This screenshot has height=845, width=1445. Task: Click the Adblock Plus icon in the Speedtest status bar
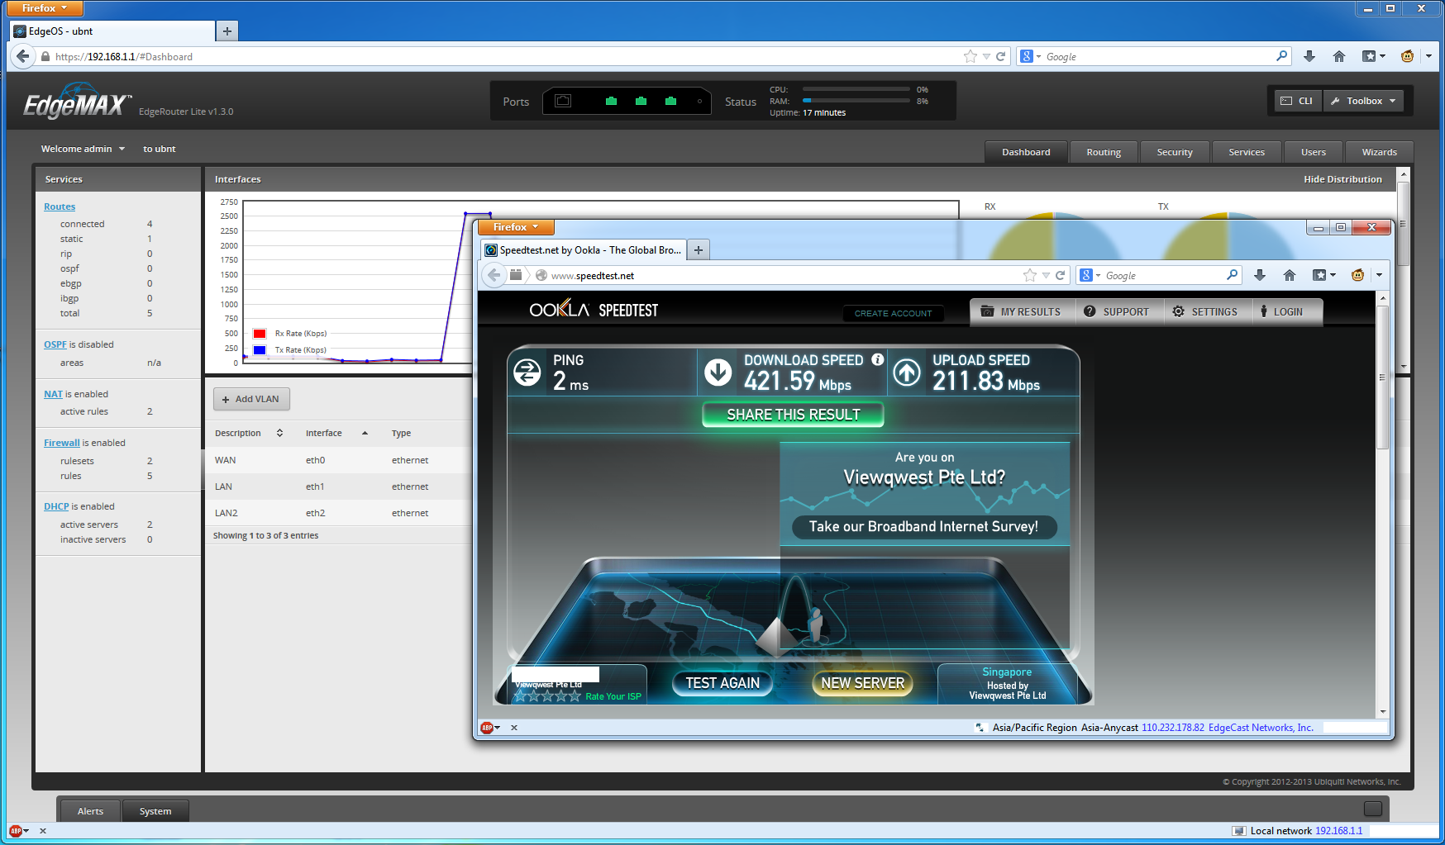tap(488, 728)
